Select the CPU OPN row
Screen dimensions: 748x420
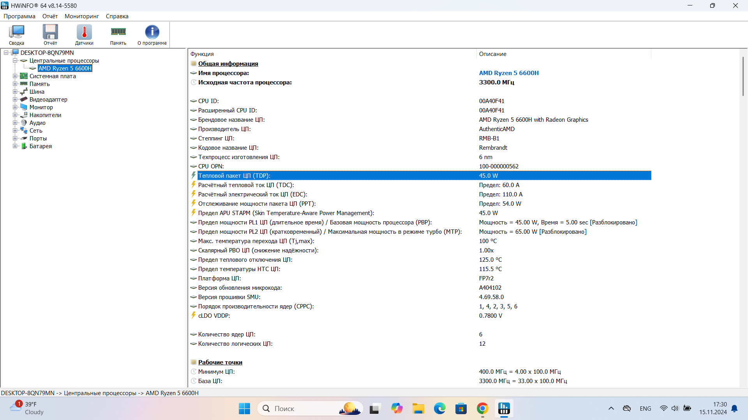click(420, 166)
